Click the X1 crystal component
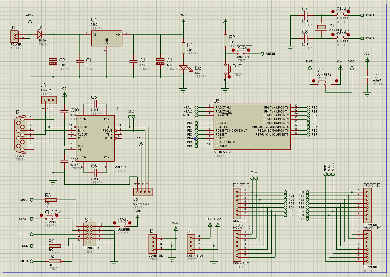 coord(321,27)
